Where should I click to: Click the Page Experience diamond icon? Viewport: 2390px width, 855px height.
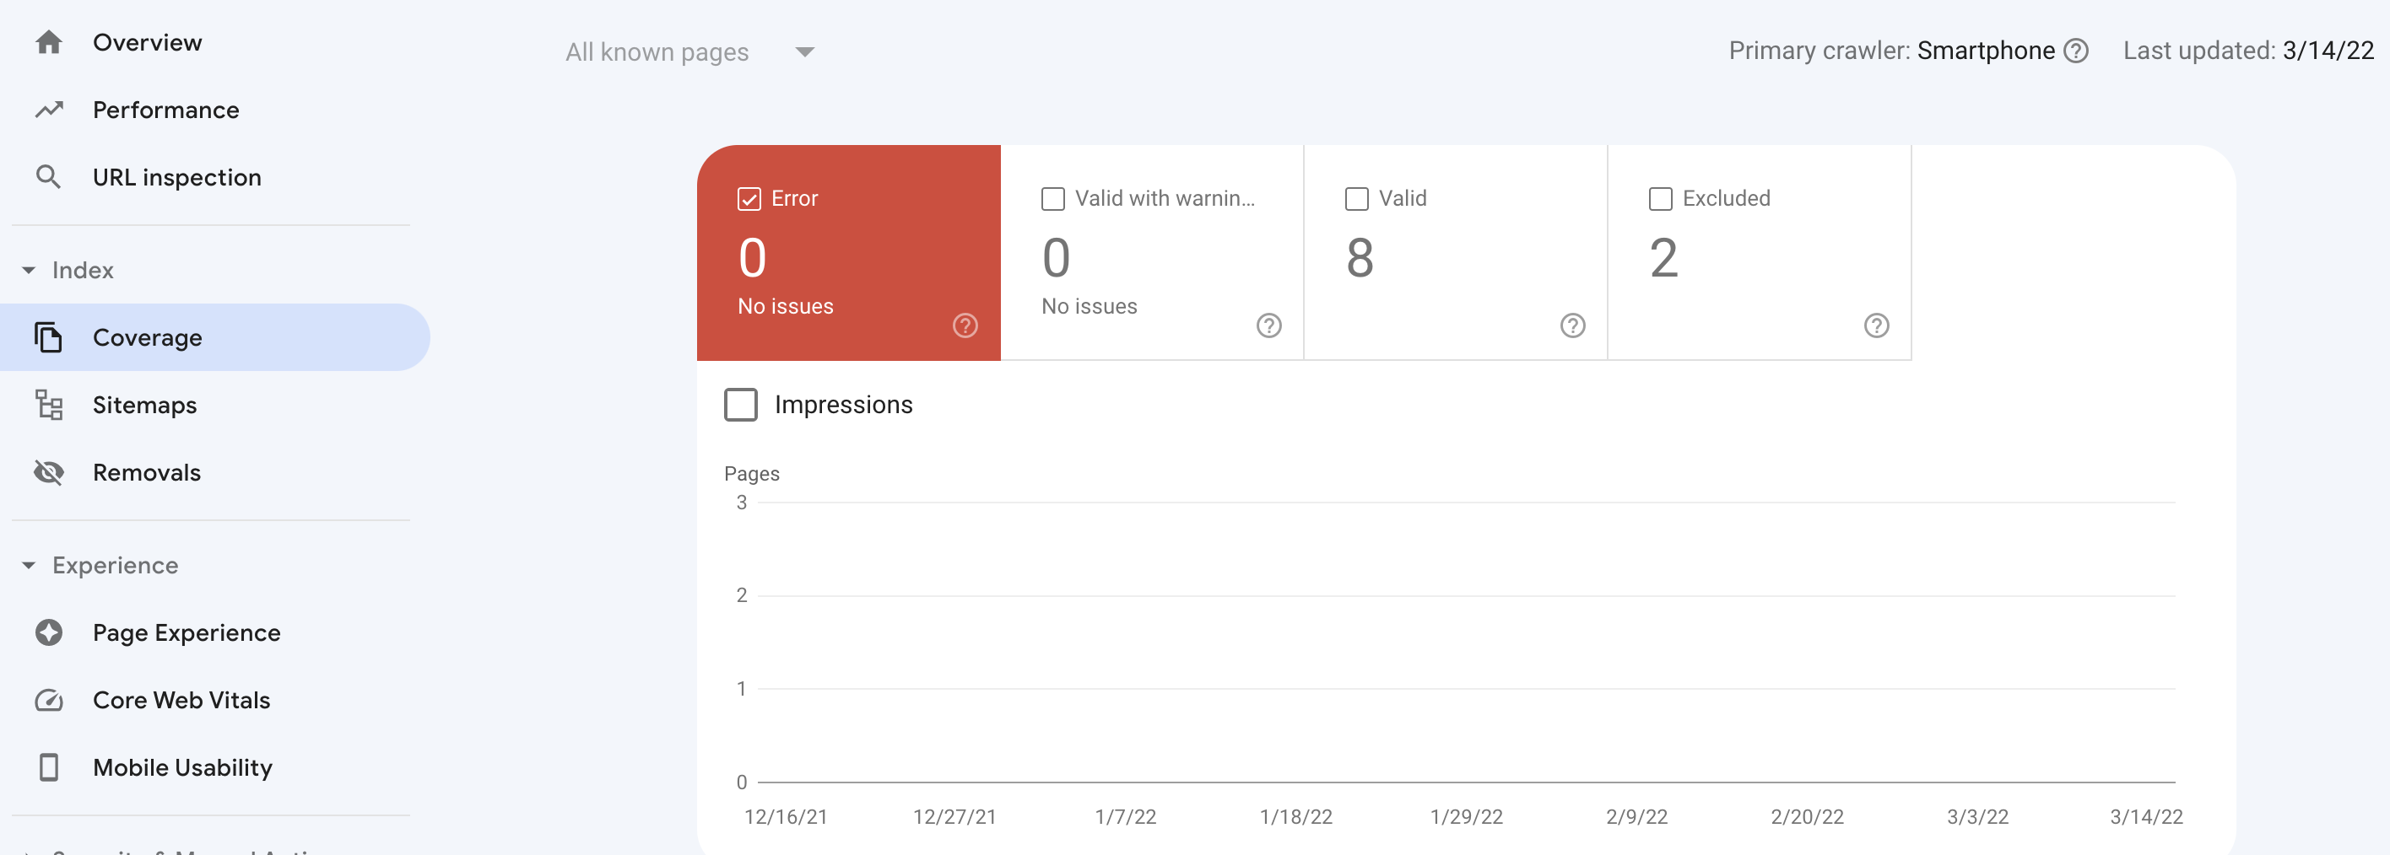49,632
